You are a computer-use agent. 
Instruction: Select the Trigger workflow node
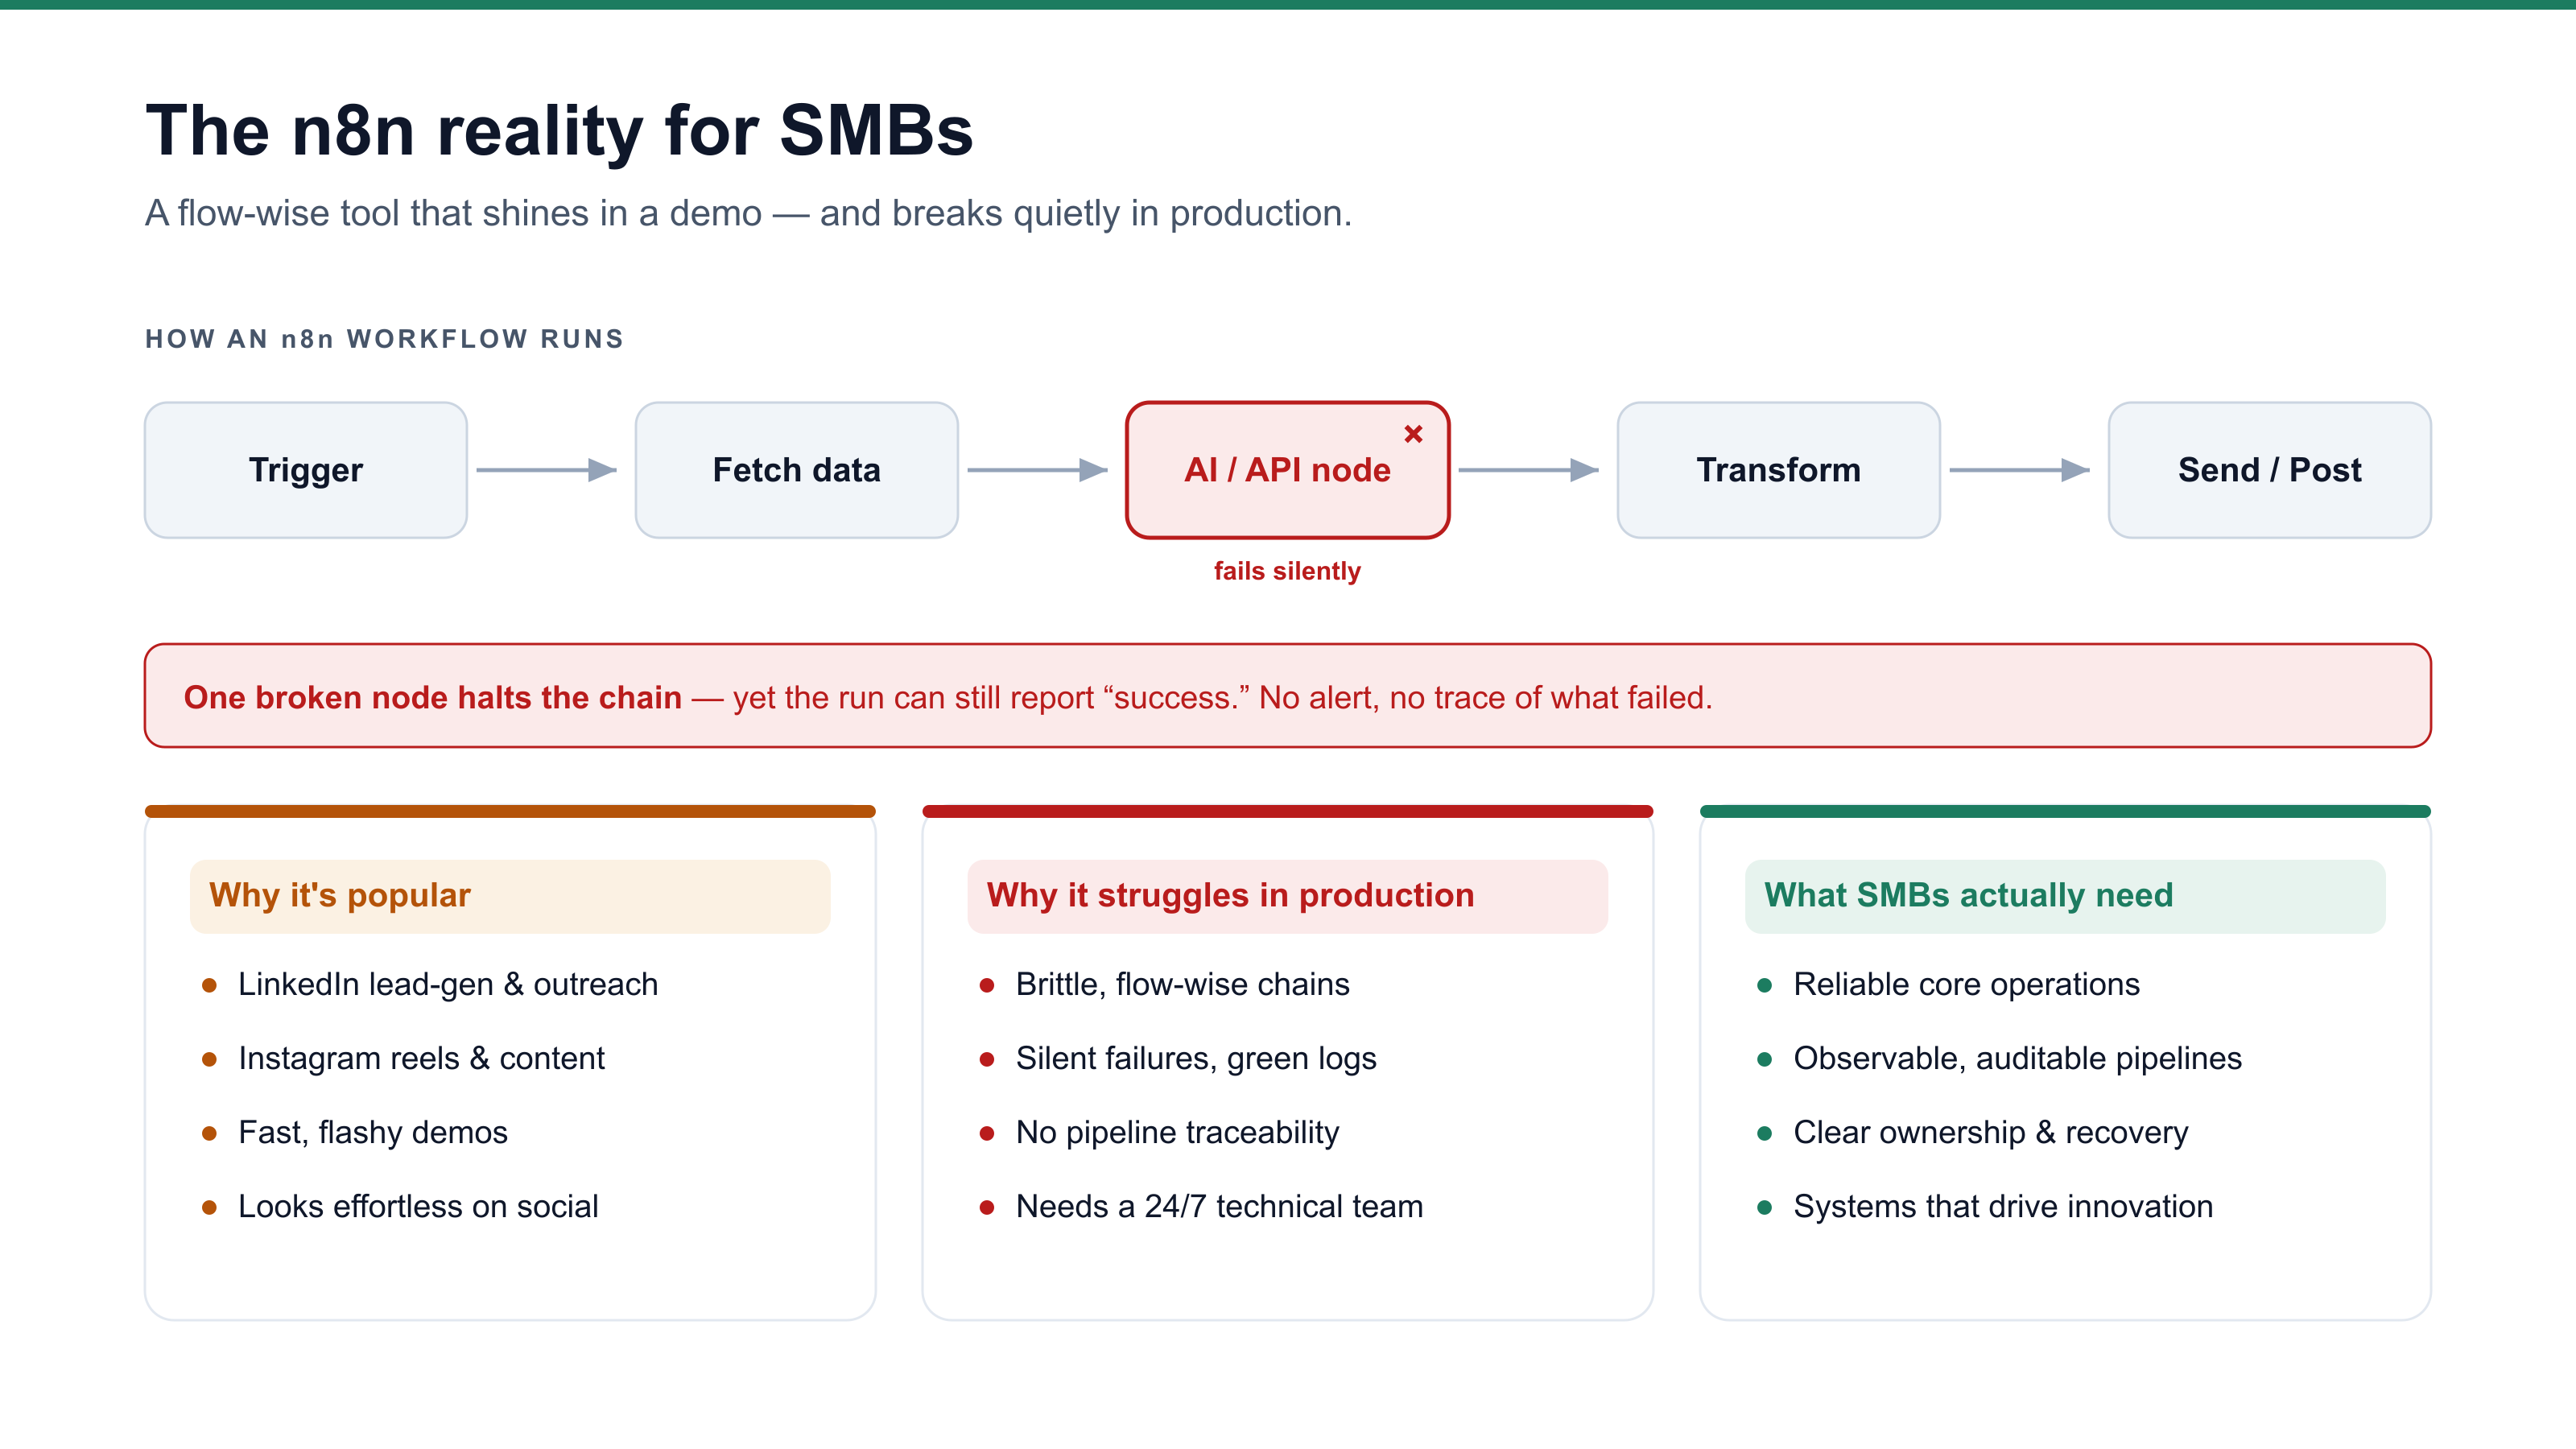(x=306, y=470)
